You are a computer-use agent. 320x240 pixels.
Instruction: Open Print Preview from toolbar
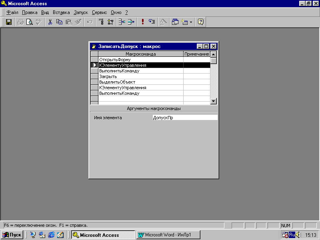[x=30, y=22]
